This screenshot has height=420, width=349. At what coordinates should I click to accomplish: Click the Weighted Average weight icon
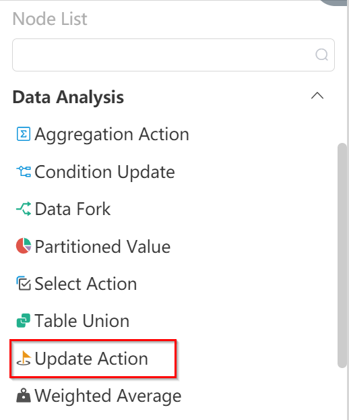[24, 396]
